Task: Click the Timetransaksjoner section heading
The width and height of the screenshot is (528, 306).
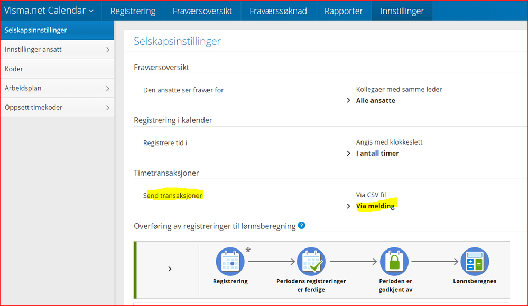Action: (x=166, y=173)
